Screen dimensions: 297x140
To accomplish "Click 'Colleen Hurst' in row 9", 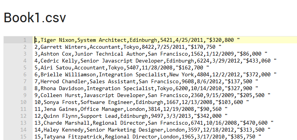I will coord(61,95).
